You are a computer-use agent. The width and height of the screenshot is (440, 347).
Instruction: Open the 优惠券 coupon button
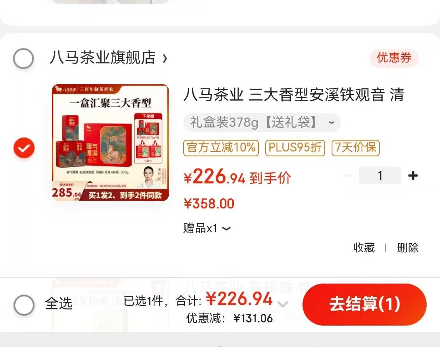click(x=394, y=58)
